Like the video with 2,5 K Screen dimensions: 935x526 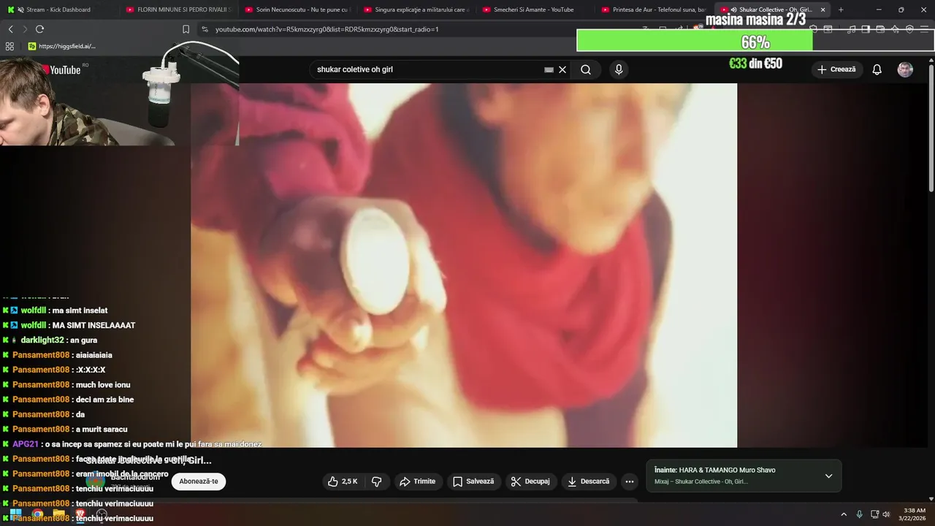343,481
